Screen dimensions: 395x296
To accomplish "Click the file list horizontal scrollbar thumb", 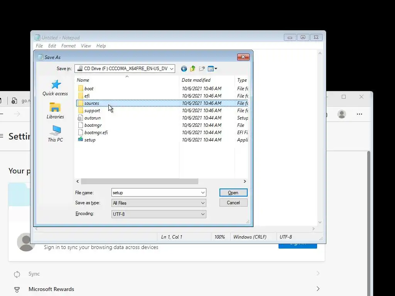I will (140, 182).
